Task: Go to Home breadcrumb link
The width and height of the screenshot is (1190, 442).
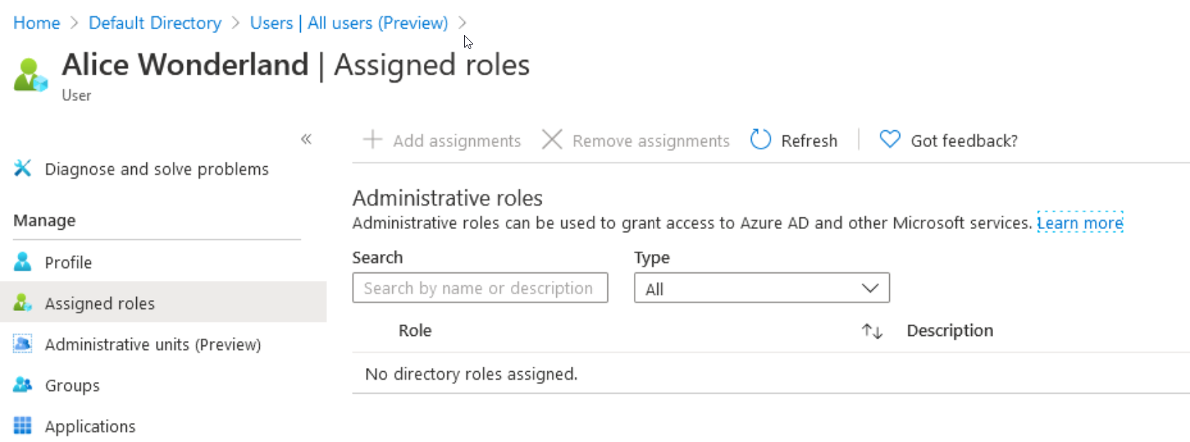Action: pos(37,23)
